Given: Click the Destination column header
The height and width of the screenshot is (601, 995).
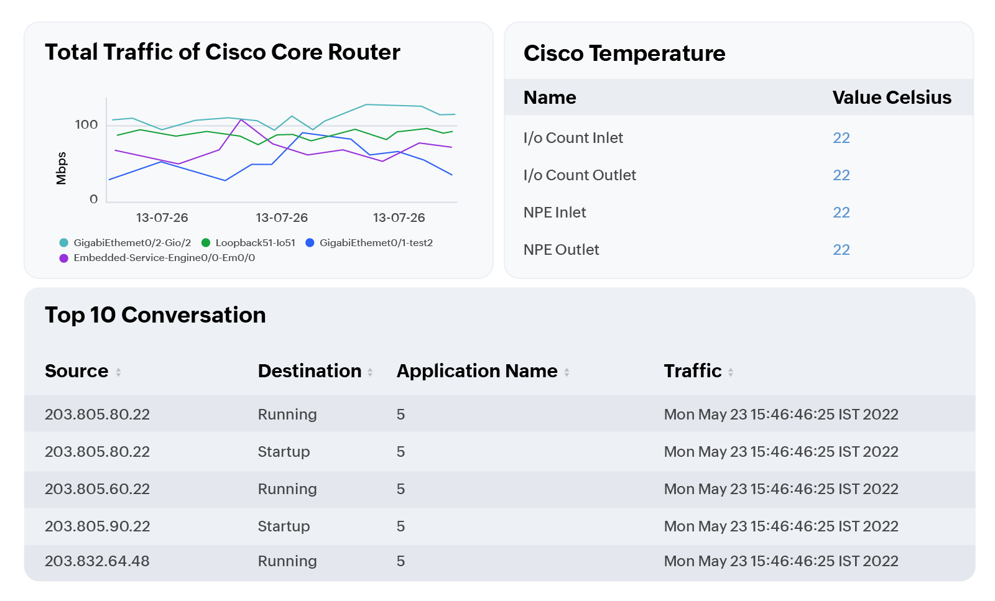Looking at the screenshot, I should click(x=310, y=371).
